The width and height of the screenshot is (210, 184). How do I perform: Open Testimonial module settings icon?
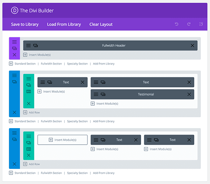coord(96,94)
